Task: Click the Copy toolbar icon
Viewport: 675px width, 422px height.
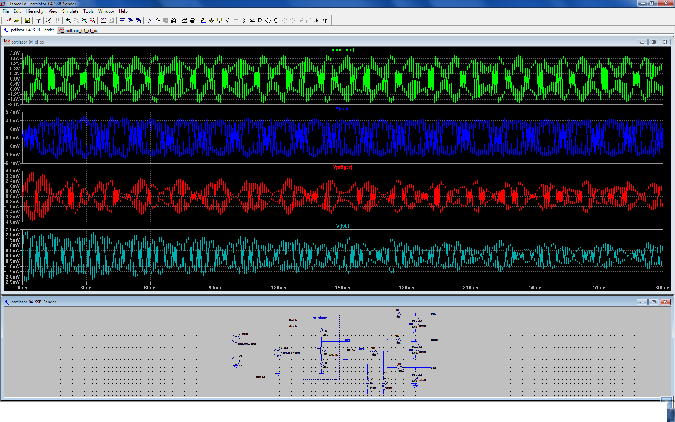Action: pyautogui.click(x=157, y=20)
